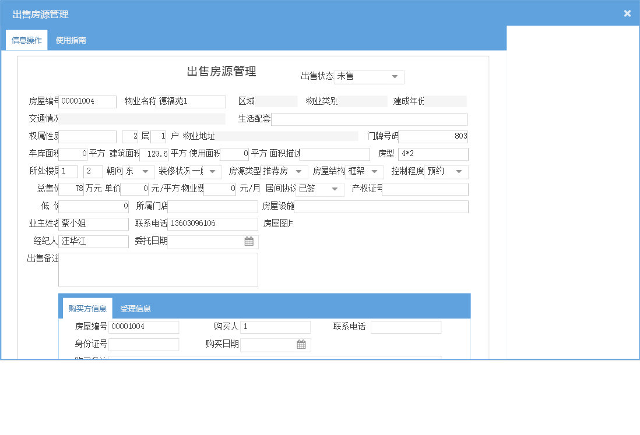Switch to the 受理信息 tab
The width and height of the screenshot is (640, 435).
tap(135, 309)
